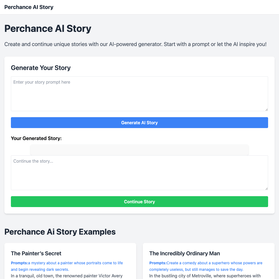Select the generated story output box
The image size is (279, 279).
point(139,150)
